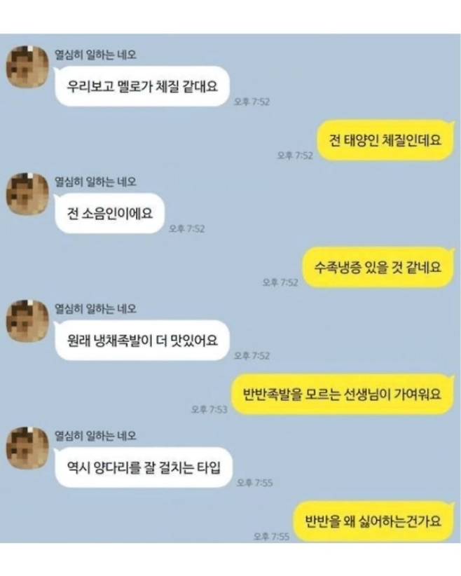
Task: Click sender name above '전 소음인이에요'
Action: pyautogui.click(x=95, y=181)
